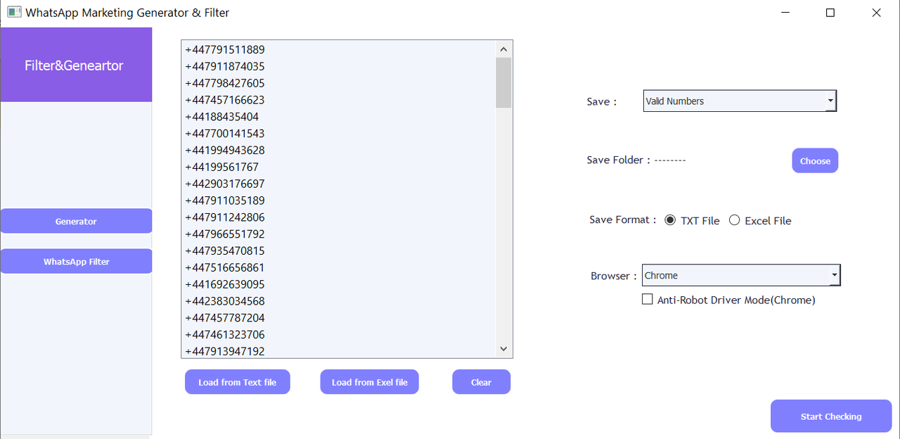The width and height of the screenshot is (900, 439).
Task: Select number +447911035189
Action: [x=225, y=201]
